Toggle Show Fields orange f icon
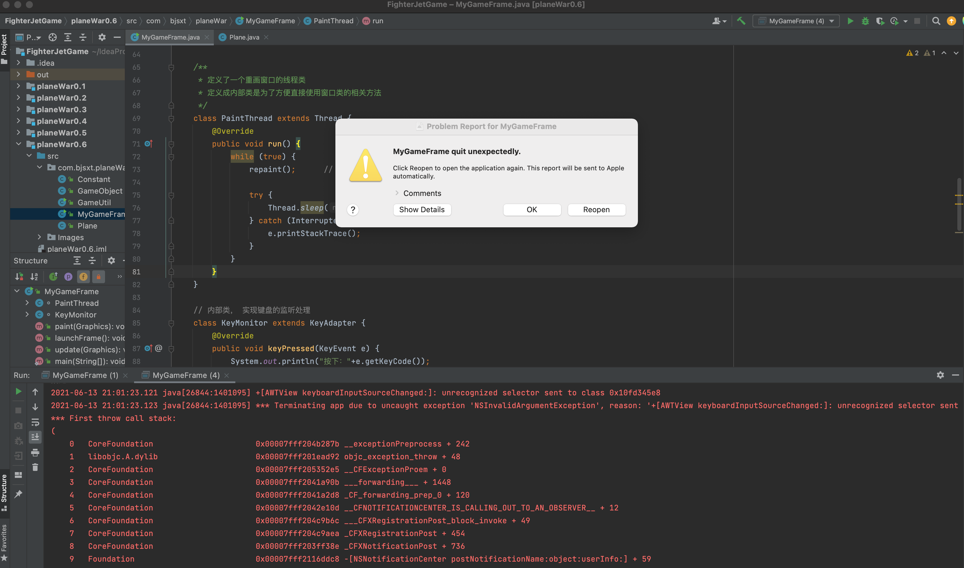 (x=83, y=276)
